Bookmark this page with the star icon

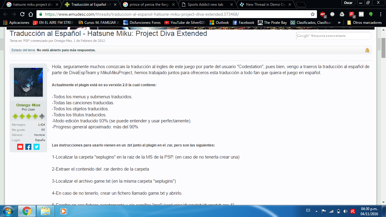pyautogui.click(x=313, y=14)
